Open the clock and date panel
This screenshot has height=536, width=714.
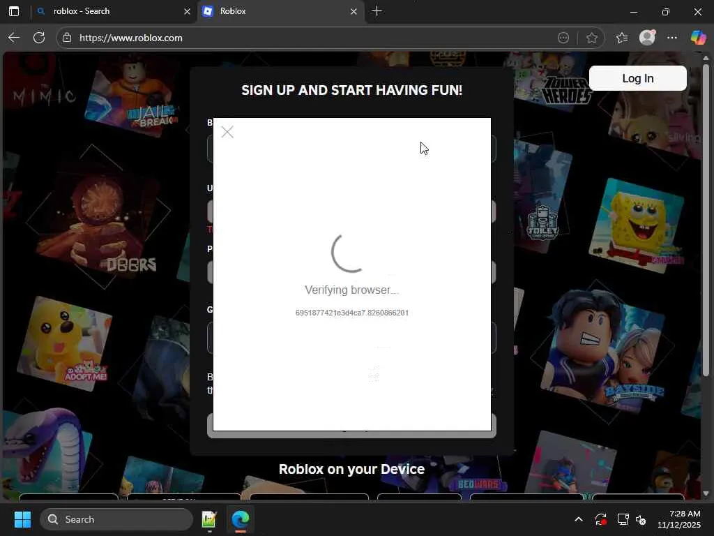[x=678, y=519]
